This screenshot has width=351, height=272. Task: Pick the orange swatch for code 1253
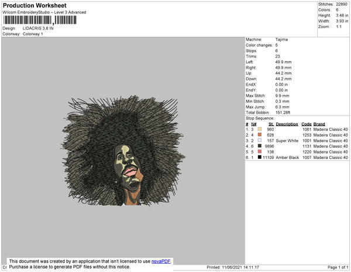click(259, 135)
